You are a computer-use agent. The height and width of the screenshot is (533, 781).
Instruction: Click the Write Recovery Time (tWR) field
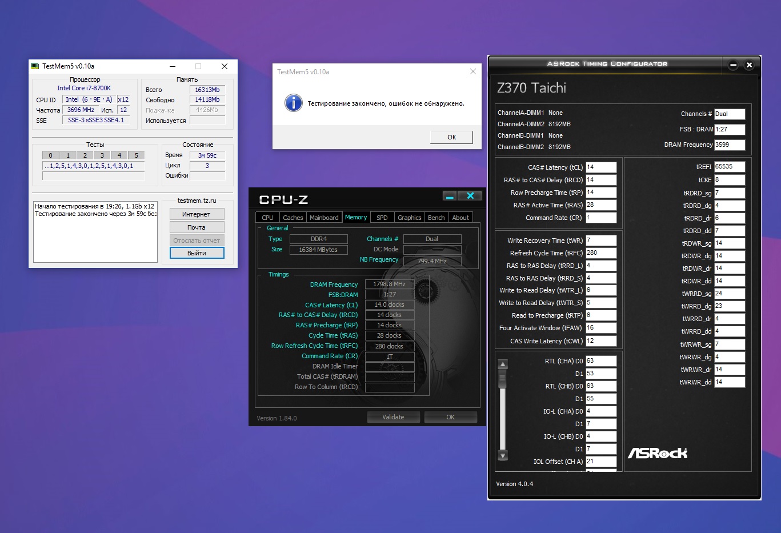pyautogui.click(x=601, y=241)
